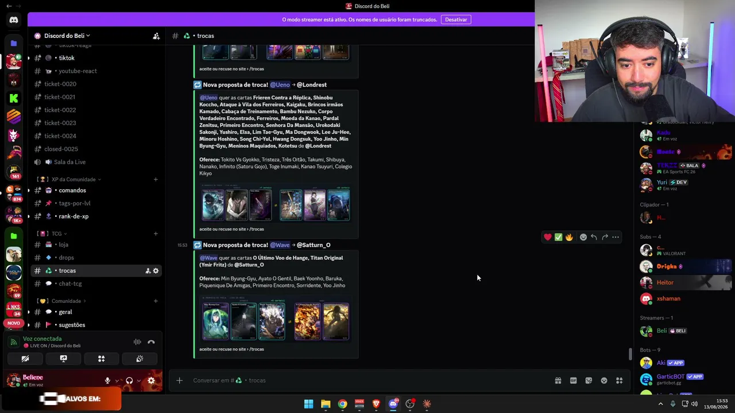This screenshot has width=735, height=413.
Task: Expand the Comunidade category
Action: [61, 301]
